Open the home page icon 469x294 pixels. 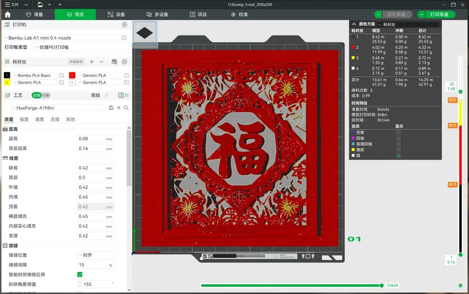pyautogui.click(x=8, y=15)
